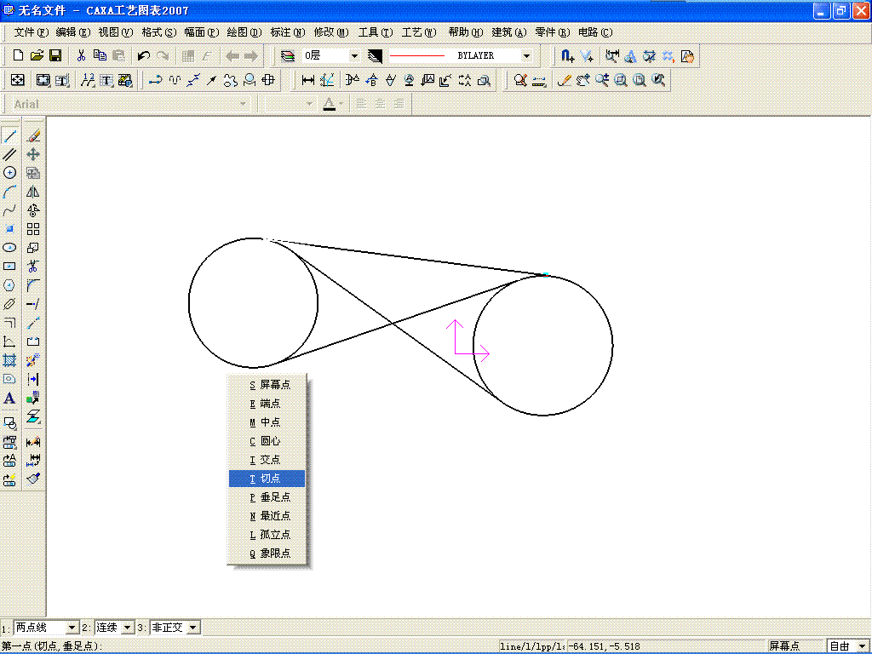Click the linear dimension tool
The width and height of the screenshot is (872, 654).
coord(308,81)
